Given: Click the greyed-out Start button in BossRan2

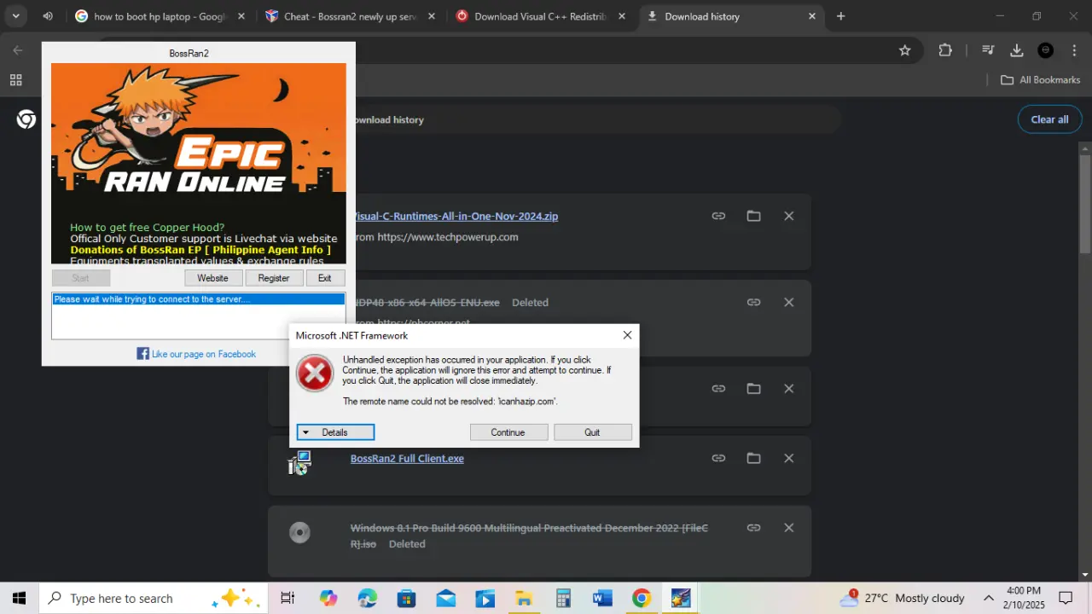Looking at the screenshot, I should coord(80,278).
